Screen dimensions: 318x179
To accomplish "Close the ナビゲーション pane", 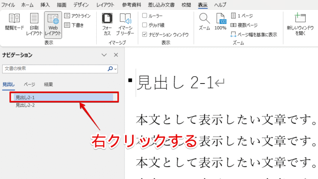I will point(116,55).
